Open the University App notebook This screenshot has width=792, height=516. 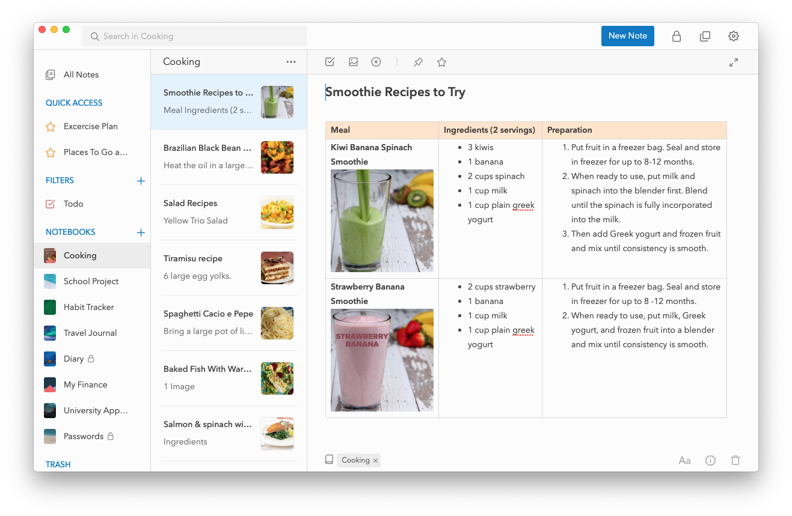tap(92, 410)
